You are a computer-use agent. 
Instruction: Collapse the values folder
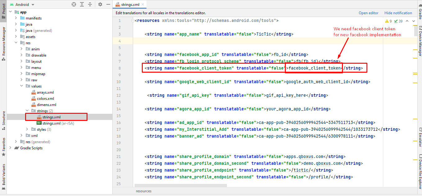[x=22, y=86]
